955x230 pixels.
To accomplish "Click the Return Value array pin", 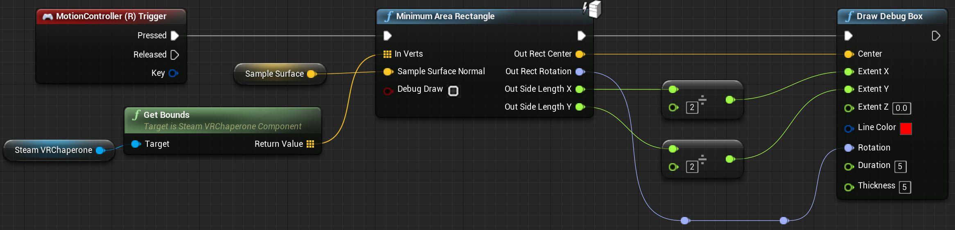I will coord(310,144).
